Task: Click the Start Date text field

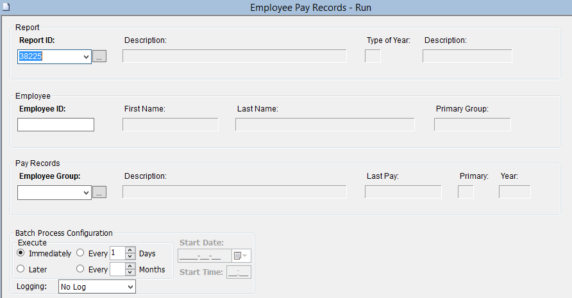Action: point(204,256)
